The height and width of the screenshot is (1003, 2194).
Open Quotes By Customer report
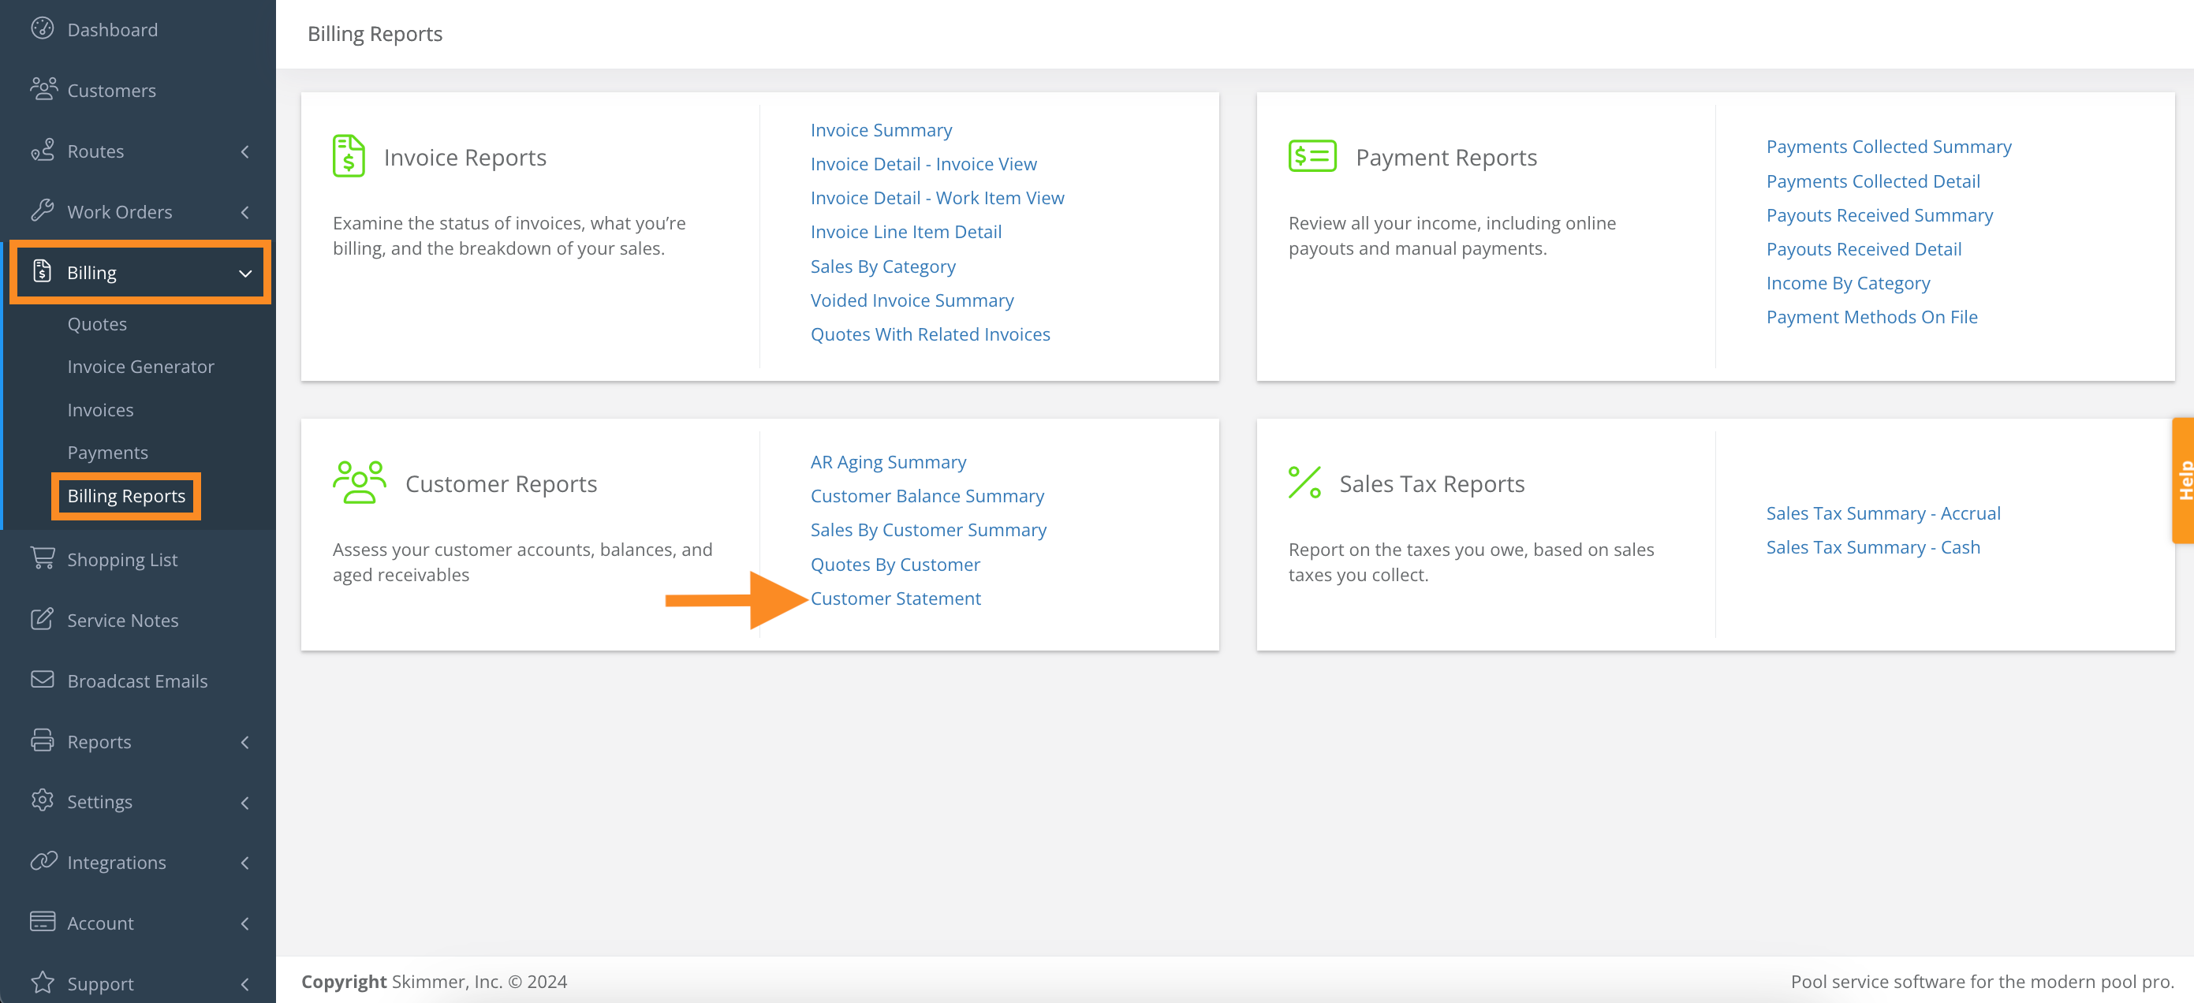(x=894, y=565)
